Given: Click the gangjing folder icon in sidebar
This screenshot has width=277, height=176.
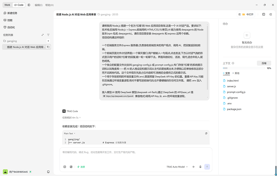Looking at the screenshot, I should [4, 41].
